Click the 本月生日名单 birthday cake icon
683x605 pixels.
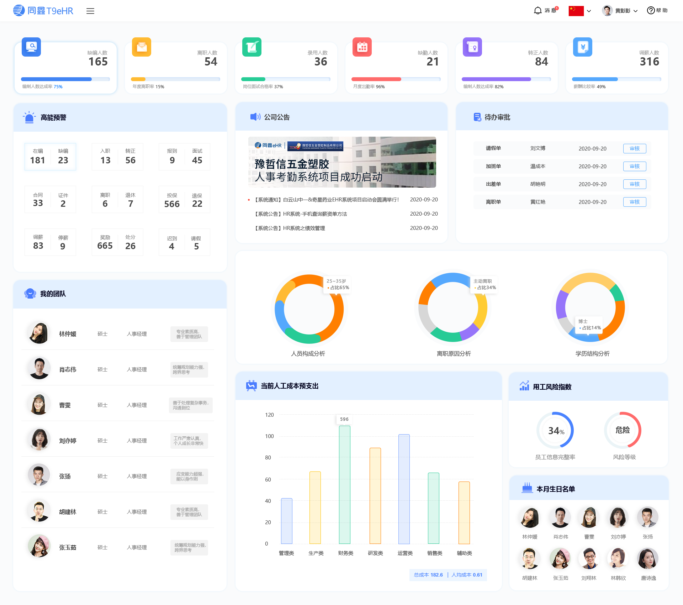tap(527, 488)
